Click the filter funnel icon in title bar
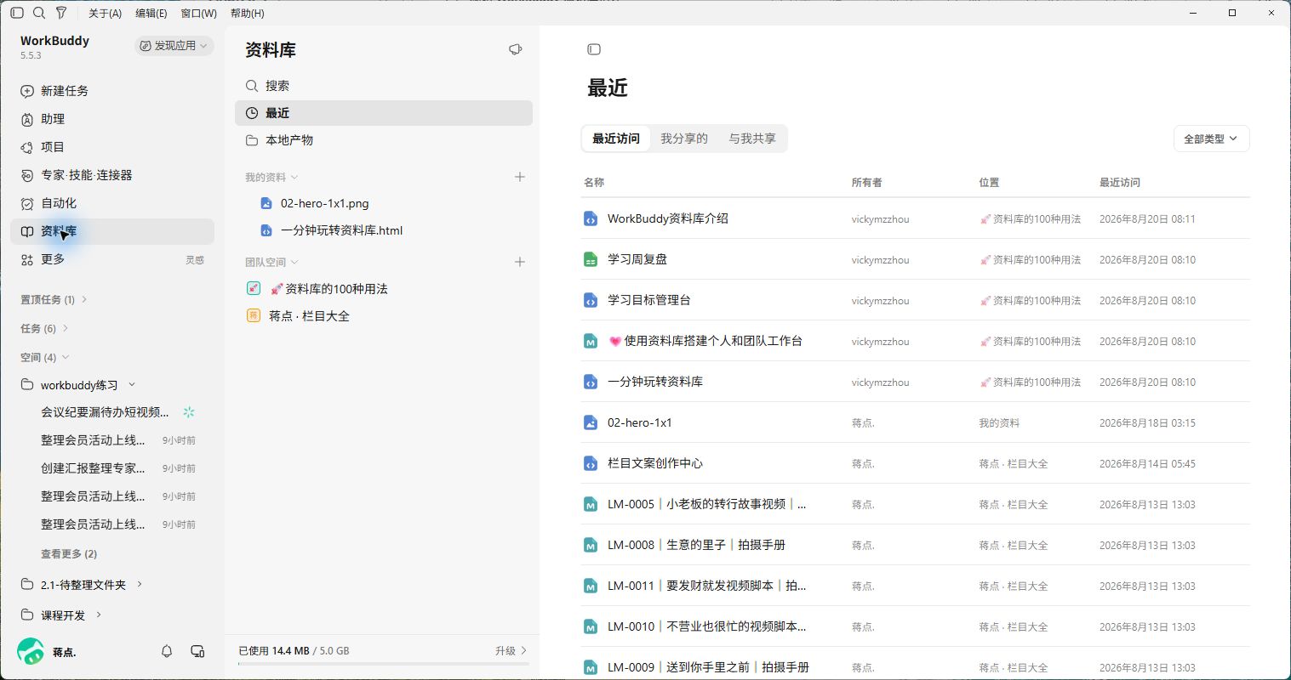Image resolution: width=1291 pixels, height=680 pixels. click(61, 13)
